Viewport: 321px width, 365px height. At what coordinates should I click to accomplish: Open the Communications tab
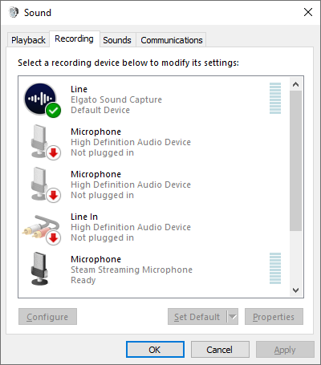click(x=172, y=40)
